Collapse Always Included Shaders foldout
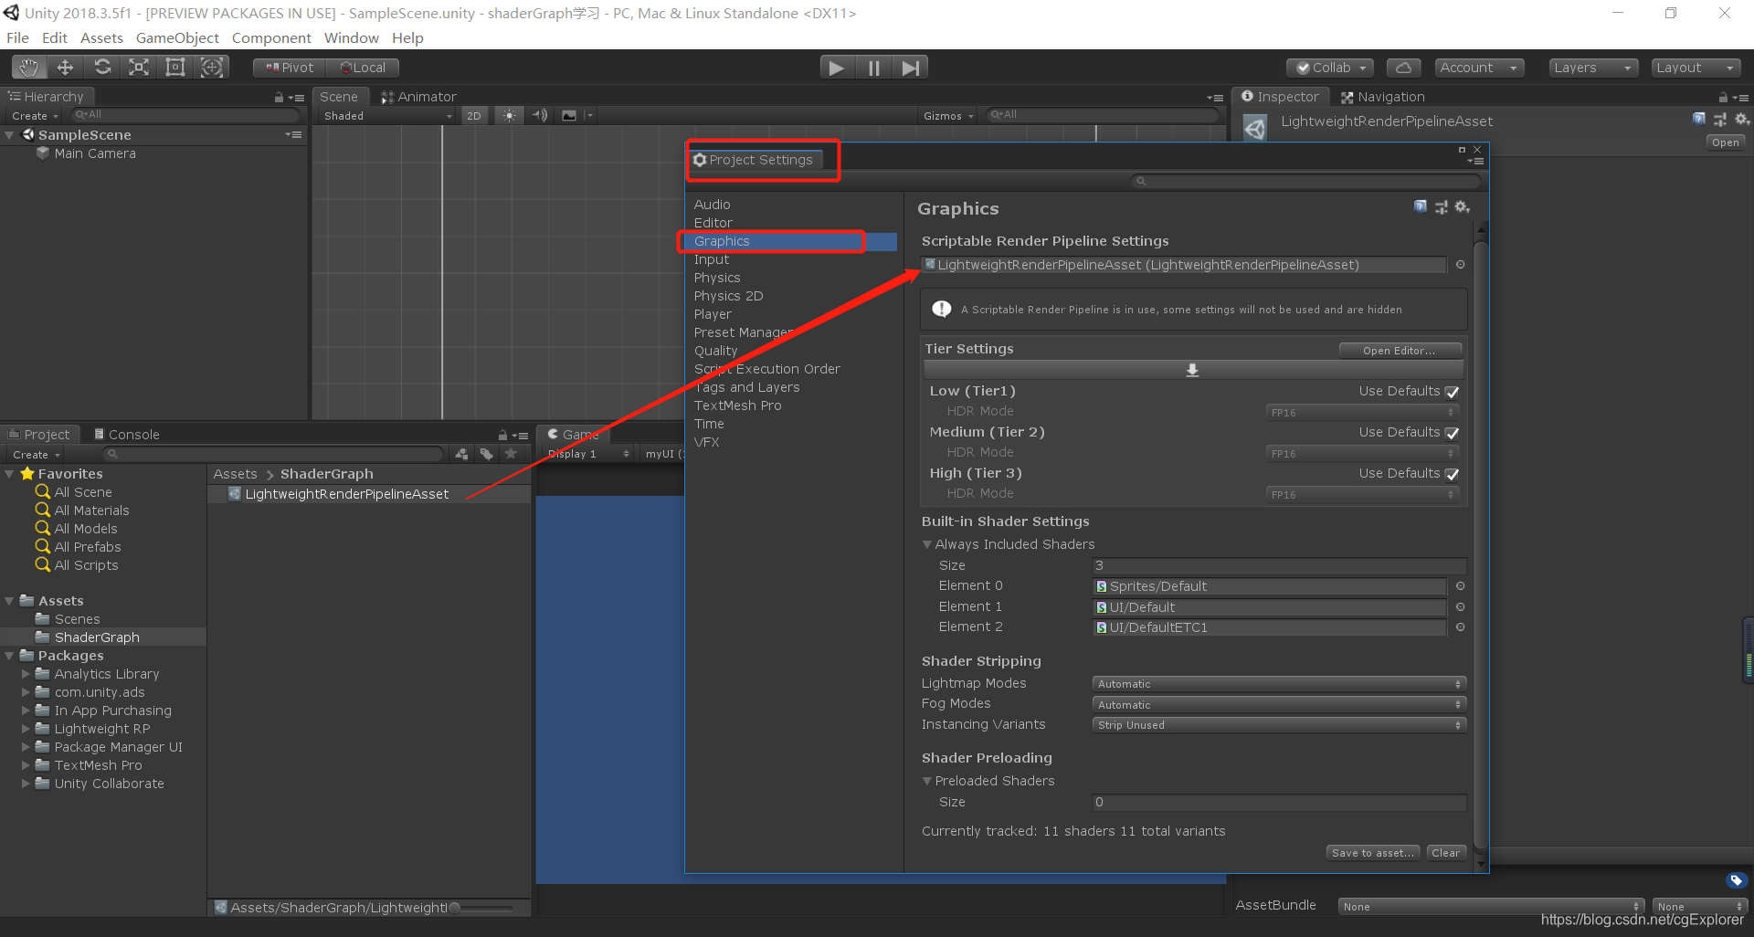The width and height of the screenshot is (1754, 937). (927, 544)
